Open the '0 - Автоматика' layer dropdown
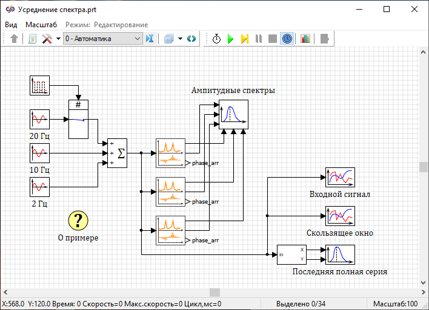 click(x=102, y=39)
